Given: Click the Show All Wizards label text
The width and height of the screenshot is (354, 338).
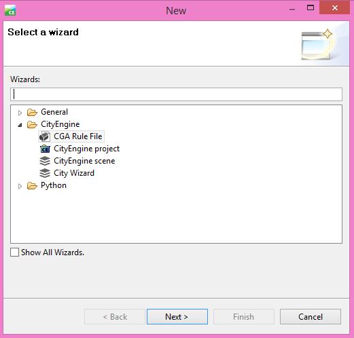Looking at the screenshot, I should tap(52, 252).
